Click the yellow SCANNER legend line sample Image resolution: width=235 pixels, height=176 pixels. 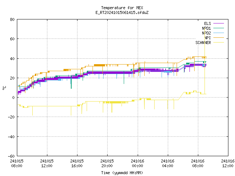click(x=218, y=43)
